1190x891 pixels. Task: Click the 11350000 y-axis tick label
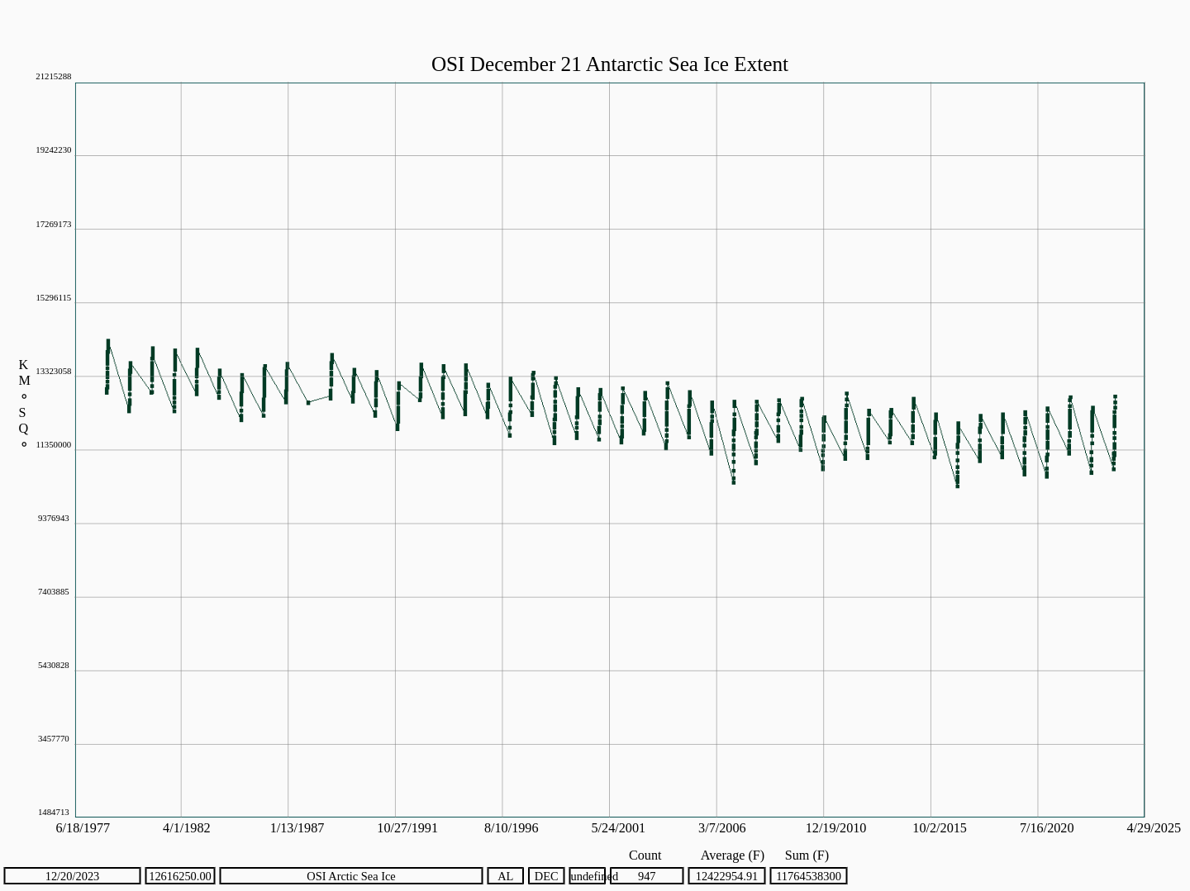pyautogui.click(x=54, y=445)
